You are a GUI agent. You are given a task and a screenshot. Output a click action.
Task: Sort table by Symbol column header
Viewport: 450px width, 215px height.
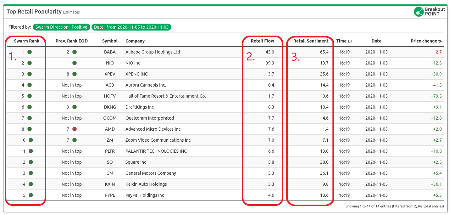click(110, 41)
